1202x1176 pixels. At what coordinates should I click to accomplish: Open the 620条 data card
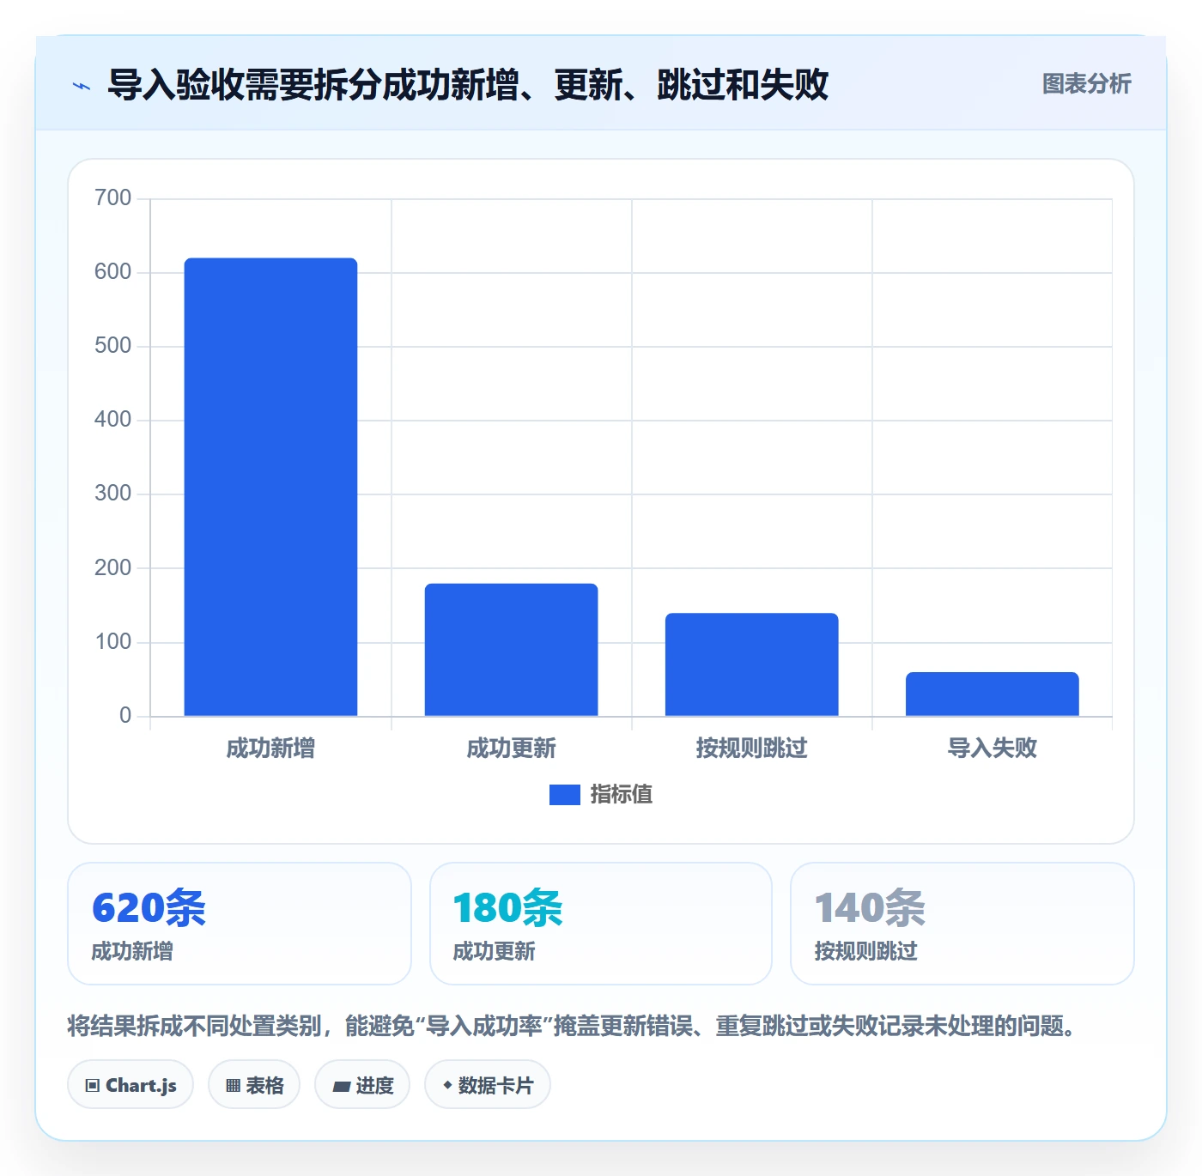tap(240, 924)
